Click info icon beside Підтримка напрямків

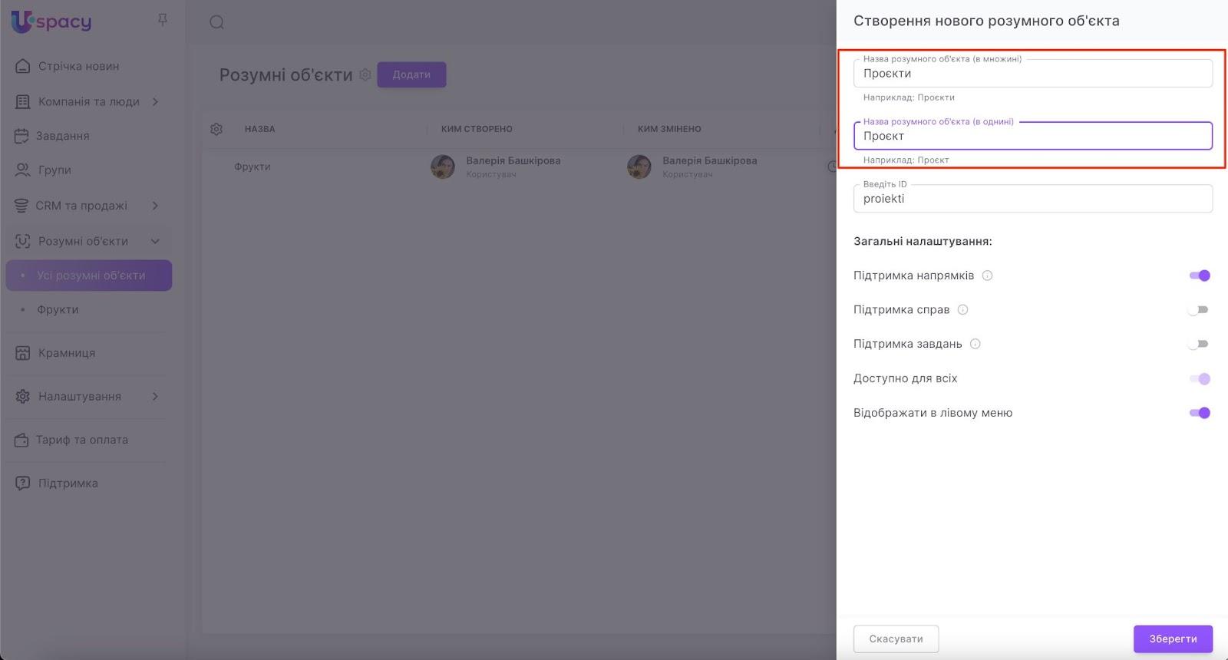click(x=988, y=276)
